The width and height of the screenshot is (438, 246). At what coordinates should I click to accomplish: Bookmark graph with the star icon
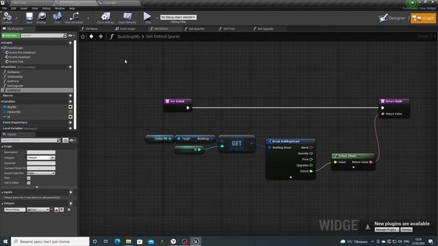coord(83,36)
